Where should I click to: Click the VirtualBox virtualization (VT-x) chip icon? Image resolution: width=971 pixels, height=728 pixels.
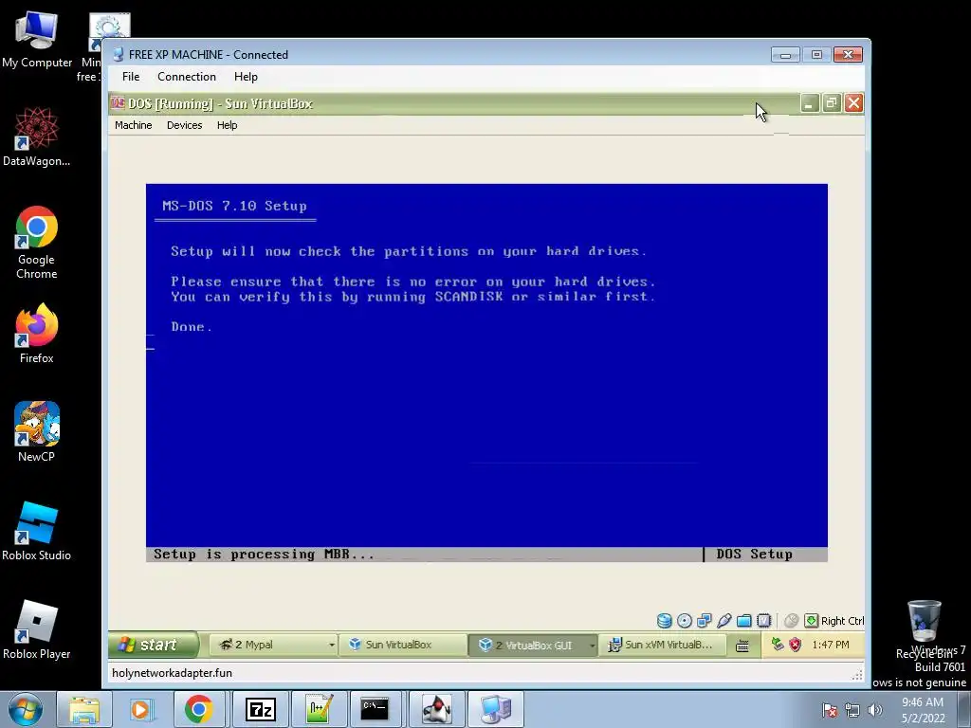point(764,620)
